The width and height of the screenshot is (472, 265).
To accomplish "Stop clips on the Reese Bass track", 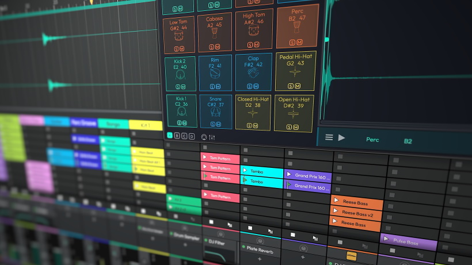I will coord(340,242).
